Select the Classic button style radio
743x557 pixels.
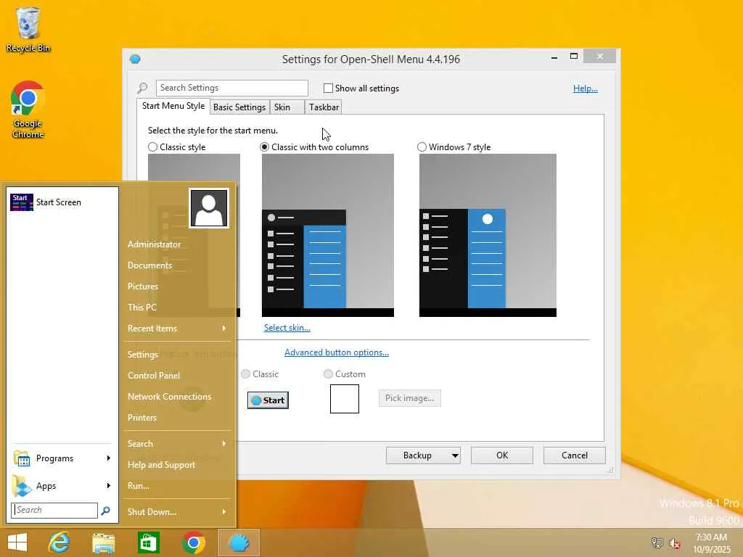pos(245,374)
